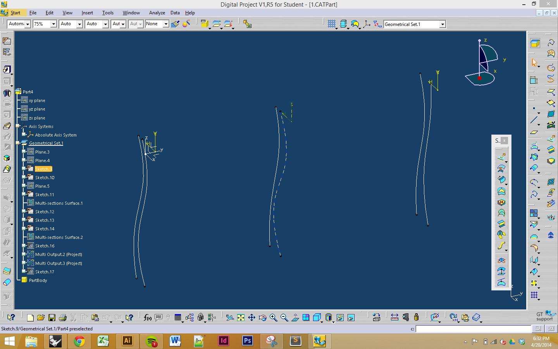This screenshot has height=349, width=558.
Task: Activate the Rotate view tool
Action: [x=262, y=318]
